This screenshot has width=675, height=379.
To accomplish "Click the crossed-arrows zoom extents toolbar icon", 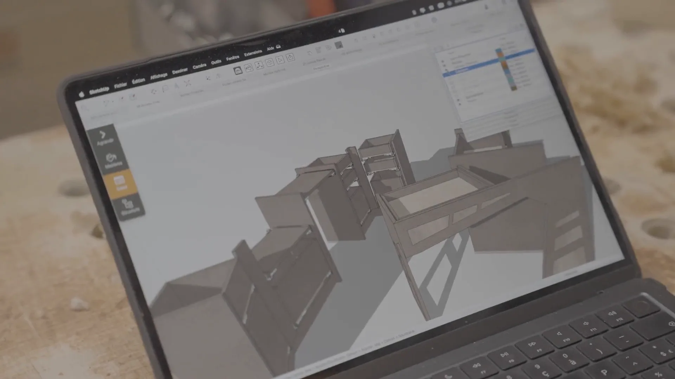I will 187,83.
